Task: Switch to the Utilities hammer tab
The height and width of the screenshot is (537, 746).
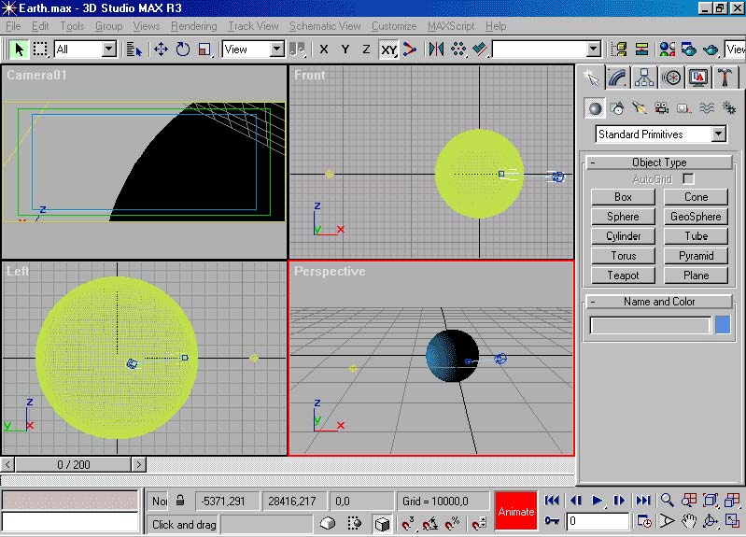Action: tap(725, 78)
